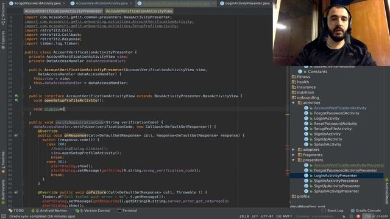390x219 pixels.
Task: Click the fragments folder icon
Action: (x=300, y=155)
